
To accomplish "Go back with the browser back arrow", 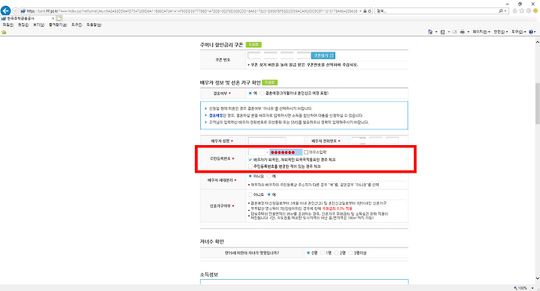I will click(5, 10).
